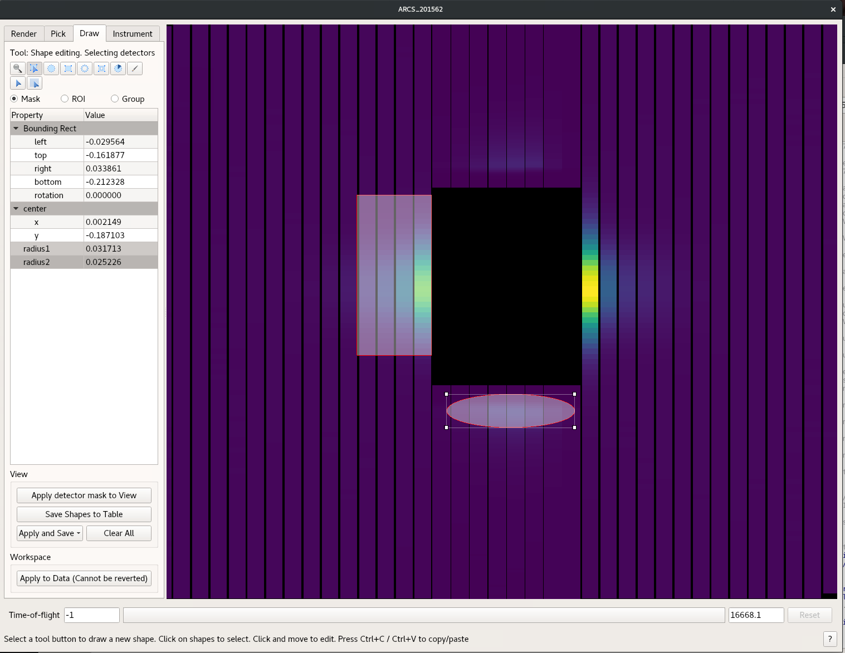Choose the tube selection tool
The height and width of the screenshot is (653, 845).
coord(35,83)
